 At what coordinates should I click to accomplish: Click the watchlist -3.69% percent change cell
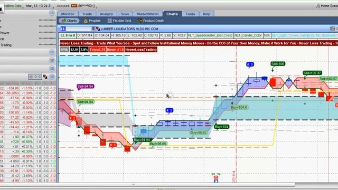pyautogui.click(x=27, y=176)
